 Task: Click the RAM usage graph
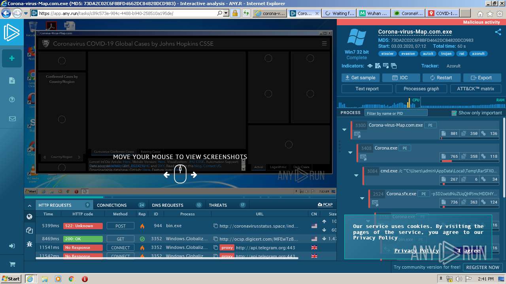click(463, 103)
